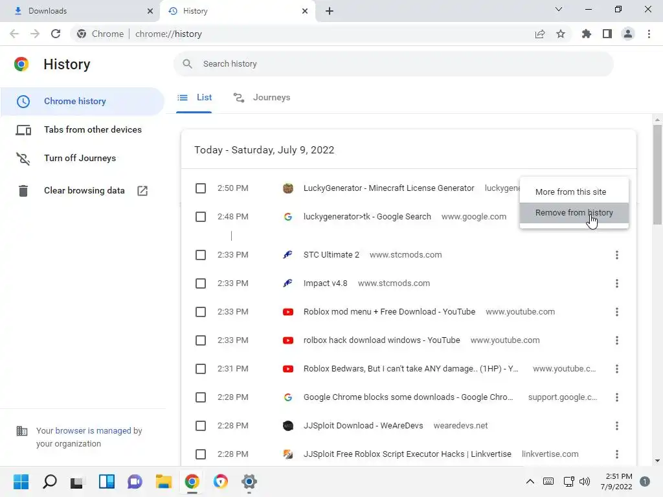Viewport: 663px width, 497px height.
Task: Select the Chrome history sidebar item
Action: click(82, 102)
